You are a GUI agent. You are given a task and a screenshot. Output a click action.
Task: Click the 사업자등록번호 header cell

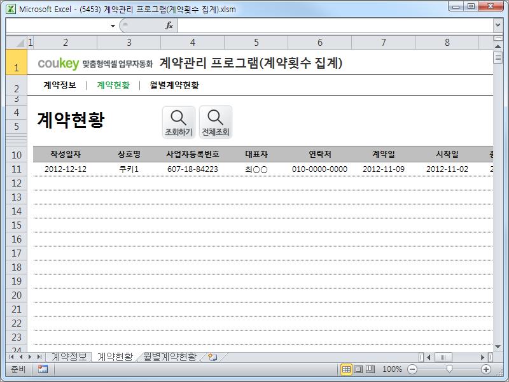(x=193, y=154)
